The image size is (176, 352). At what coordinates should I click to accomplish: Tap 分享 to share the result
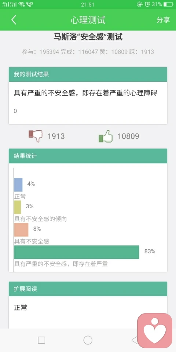(163, 20)
